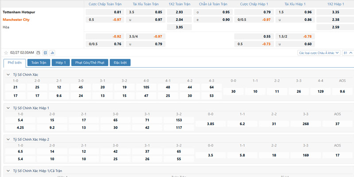Click the Tài Xỉu Hiệp 1 column header
This screenshot has width=354, height=177.
coord(295,4)
